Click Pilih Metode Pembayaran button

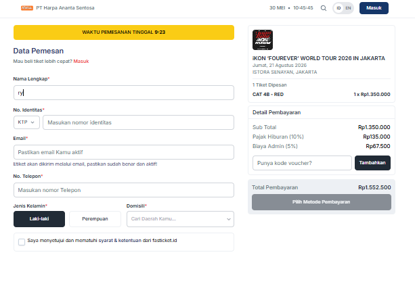pos(322,202)
